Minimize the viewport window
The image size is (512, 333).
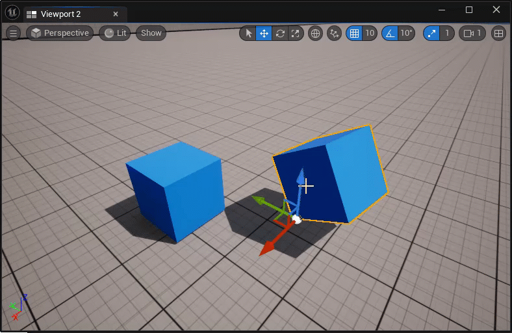click(441, 10)
